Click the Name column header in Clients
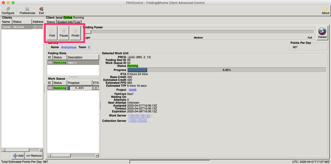This screenshot has height=164, width=331. (6, 22)
